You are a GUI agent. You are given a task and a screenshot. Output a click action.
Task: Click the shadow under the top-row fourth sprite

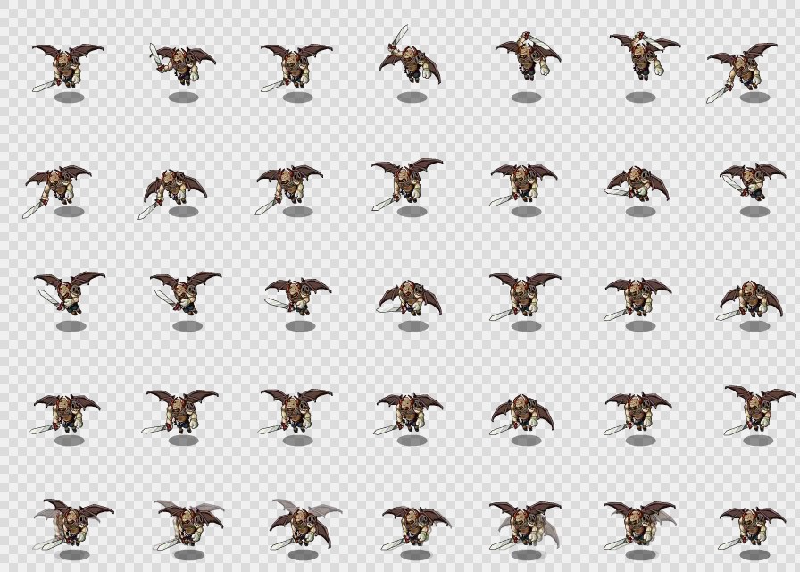click(412, 97)
